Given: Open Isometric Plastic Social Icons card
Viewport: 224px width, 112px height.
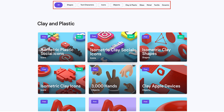Looking at the screenshot, I should pyautogui.click(x=61, y=47).
